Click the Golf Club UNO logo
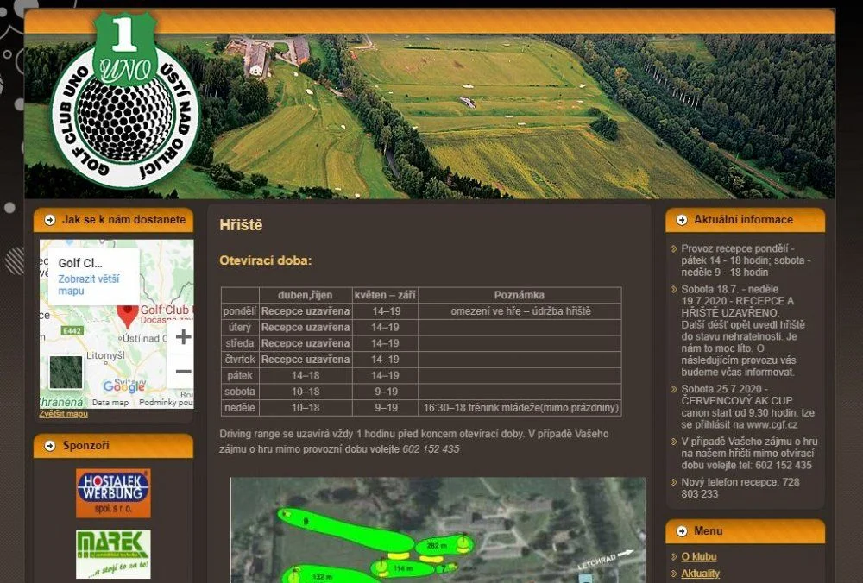The width and height of the screenshot is (863, 583). 125,101
